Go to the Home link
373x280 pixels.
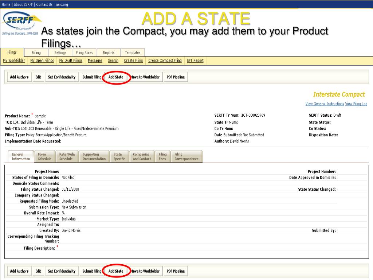6,4
